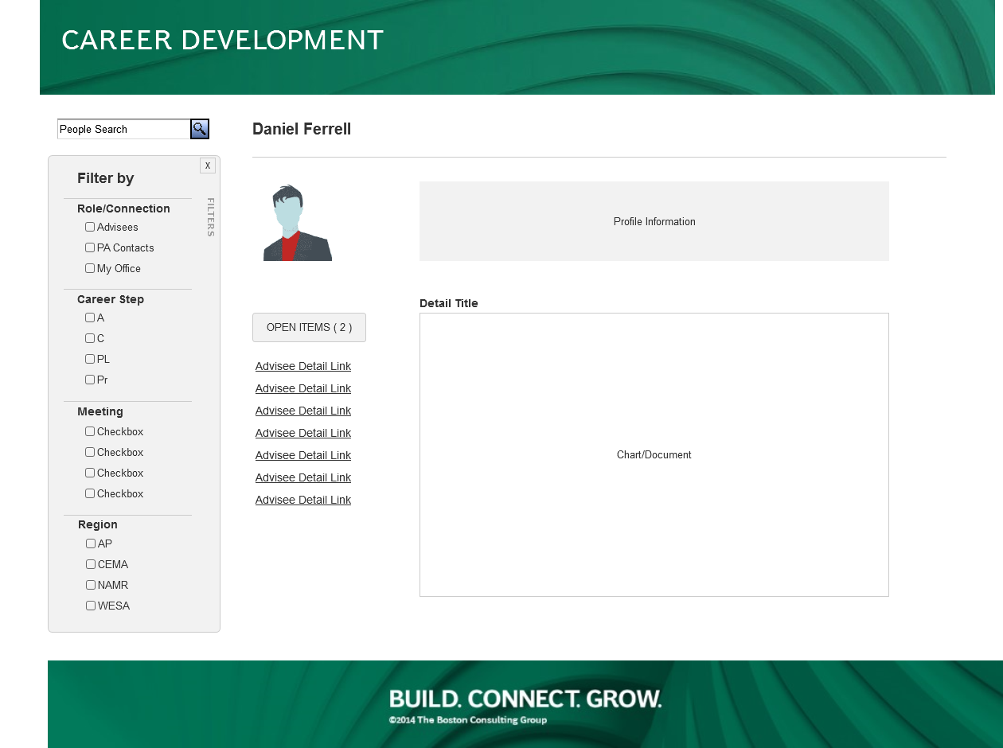The height and width of the screenshot is (748, 1003).
Task: Tick the PA Contacts checkbox
Action: 90,247
